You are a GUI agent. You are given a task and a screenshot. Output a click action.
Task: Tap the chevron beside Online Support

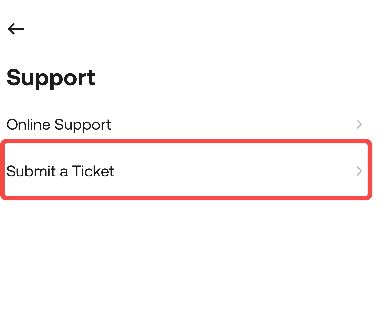click(359, 124)
